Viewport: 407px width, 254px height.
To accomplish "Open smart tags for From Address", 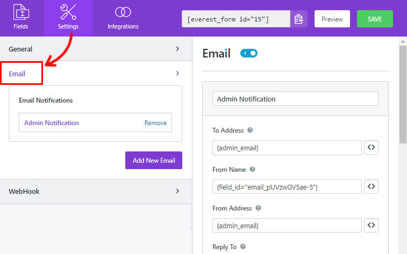I will 371,225.
